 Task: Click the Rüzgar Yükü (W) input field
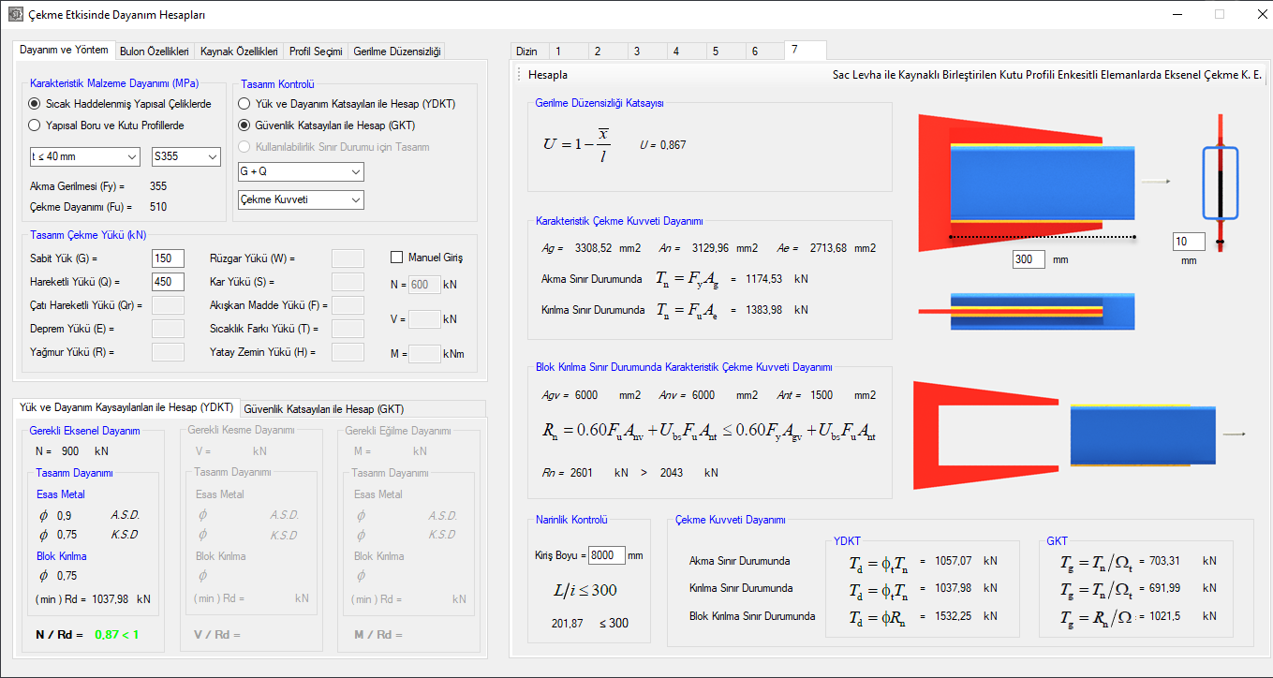pyautogui.click(x=348, y=258)
